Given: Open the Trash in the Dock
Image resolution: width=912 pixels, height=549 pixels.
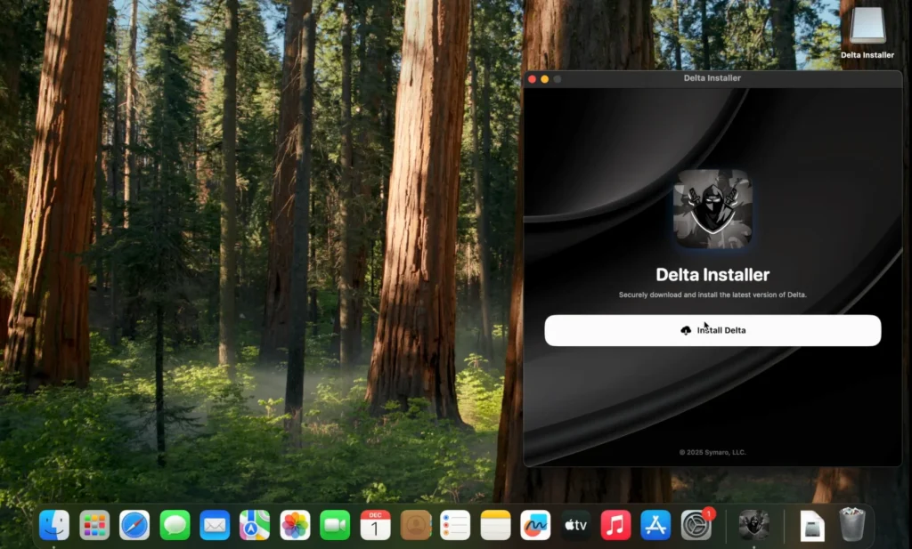Looking at the screenshot, I should pyautogui.click(x=852, y=525).
